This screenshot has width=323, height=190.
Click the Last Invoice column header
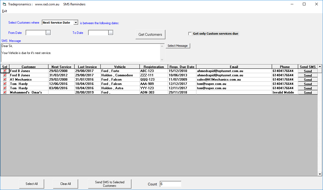(x=87, y=67)
